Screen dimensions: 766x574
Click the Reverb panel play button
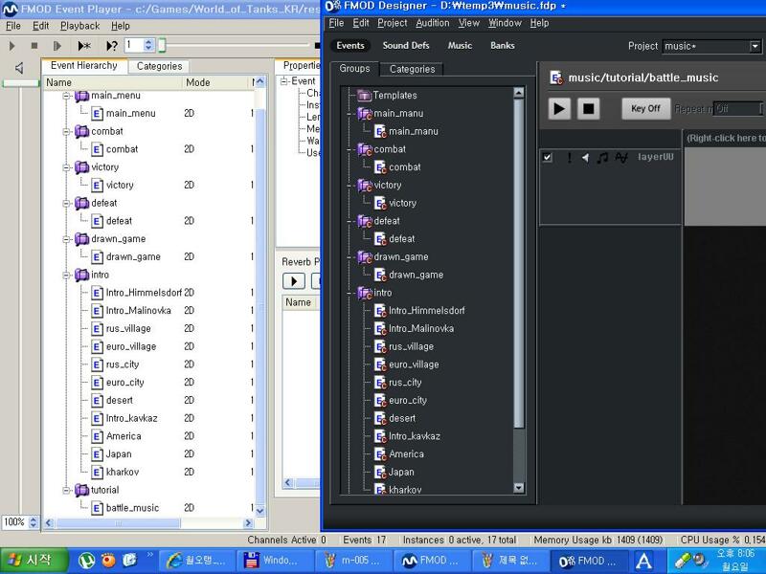[294, 281]
